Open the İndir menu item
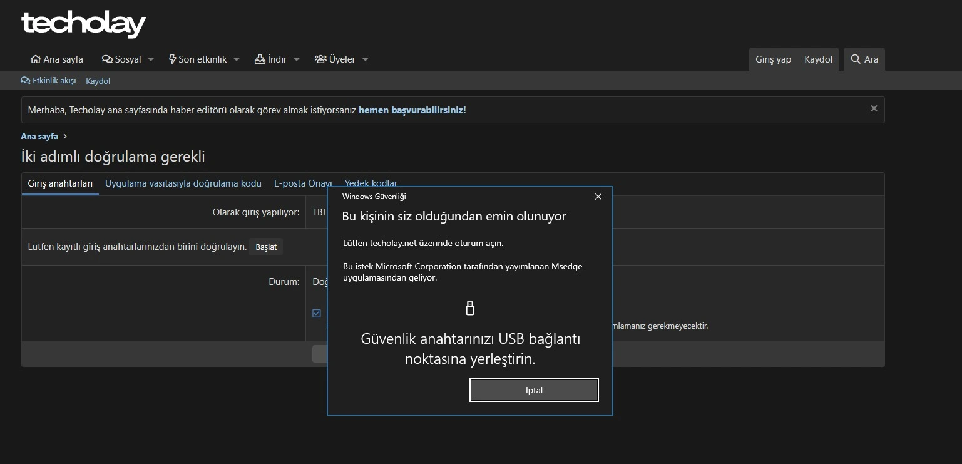Image resolution: width=962 pixels, height=464 pixels. (271, 59)
